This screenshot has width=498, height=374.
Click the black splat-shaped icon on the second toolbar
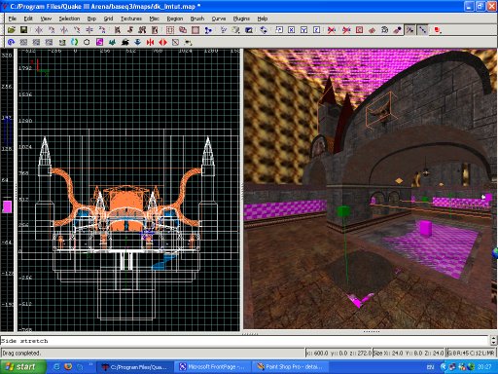[x=124, y=42]
